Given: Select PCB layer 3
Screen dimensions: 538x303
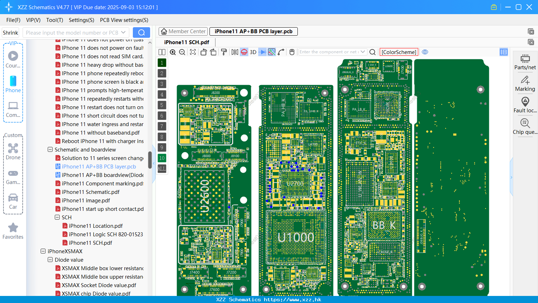Looking at the screenshot, I should tap(162, 84).
